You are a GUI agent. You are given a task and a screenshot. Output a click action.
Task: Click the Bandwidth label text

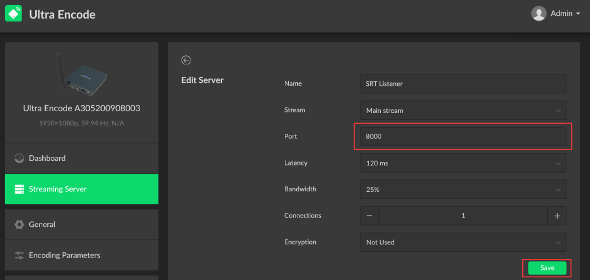pyautogui.click(x=300, y=189)
